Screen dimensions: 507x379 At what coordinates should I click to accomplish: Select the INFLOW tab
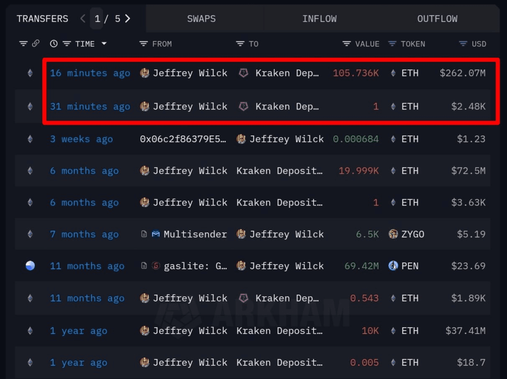pyautogui.click(x=319, y=19)
